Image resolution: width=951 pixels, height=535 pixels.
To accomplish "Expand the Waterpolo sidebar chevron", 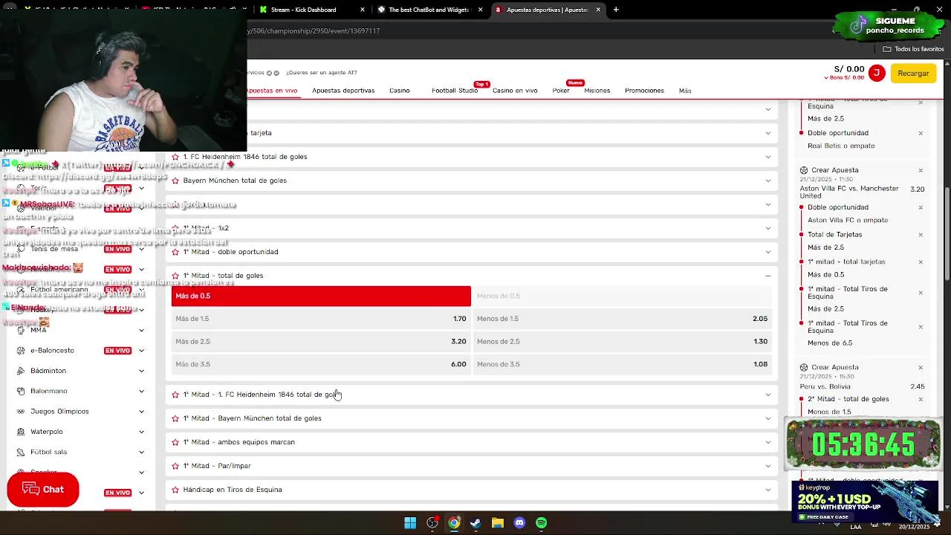I will 141,432.
